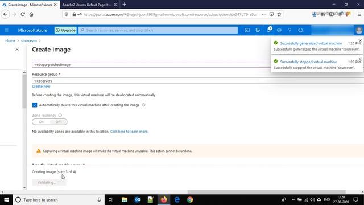Go to Home breadcrumb
Viewport: 364px width, 205px height.
(10, 40)
